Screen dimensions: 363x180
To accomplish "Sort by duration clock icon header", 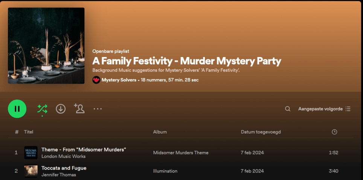I will pos(334,132).
